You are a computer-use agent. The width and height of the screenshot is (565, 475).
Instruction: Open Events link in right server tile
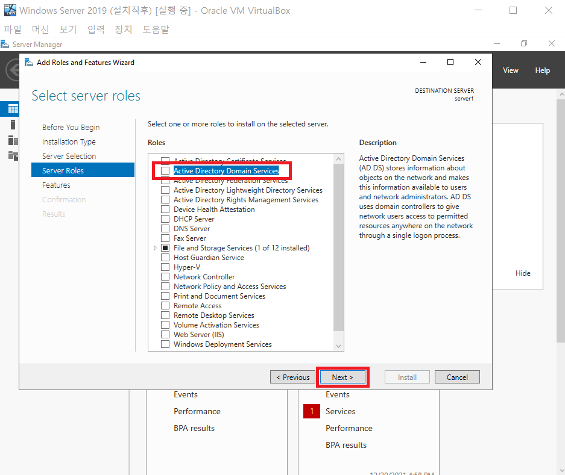tap(338, 394)
